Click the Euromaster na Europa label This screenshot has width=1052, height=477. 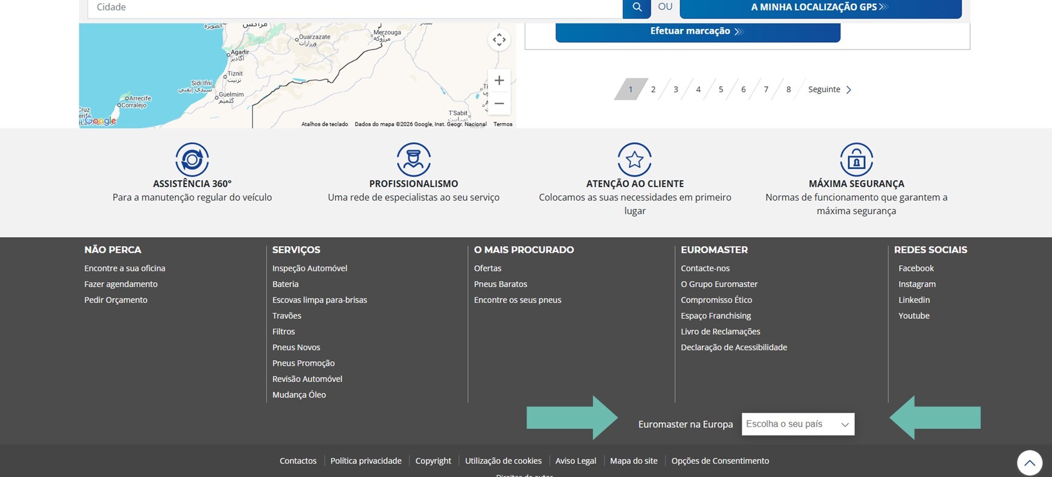(686, 424)
